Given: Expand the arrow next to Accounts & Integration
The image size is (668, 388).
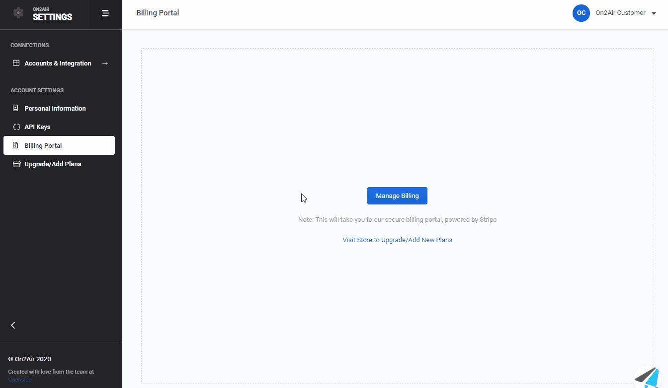Looking at the screenshot, I should click(105, 64).
